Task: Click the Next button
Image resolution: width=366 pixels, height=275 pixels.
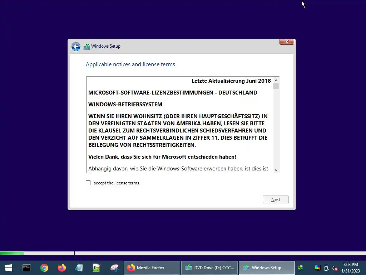Action: (x=276, y=199)
